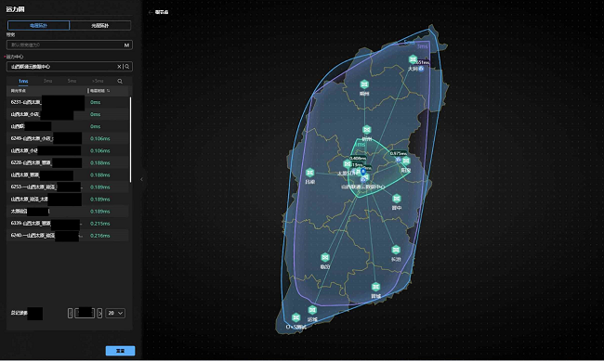Switch to the >5ms latency tab

(98, 81)
